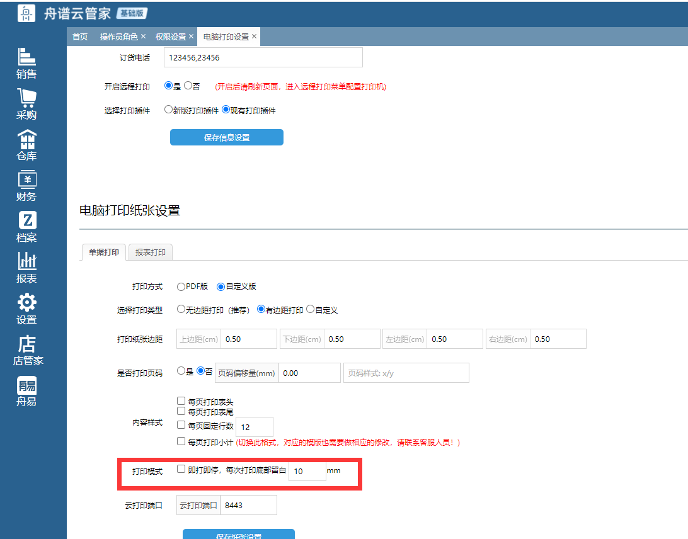
Task: Switch to the 报表打印 tab
Action: coord(151,252)
